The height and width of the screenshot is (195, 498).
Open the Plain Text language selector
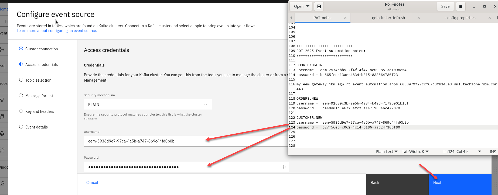click(386, 152)
